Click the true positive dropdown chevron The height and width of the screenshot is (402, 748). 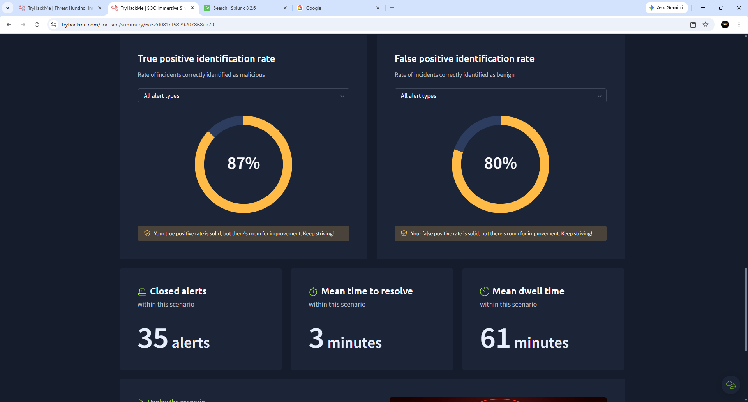point(342,96)
